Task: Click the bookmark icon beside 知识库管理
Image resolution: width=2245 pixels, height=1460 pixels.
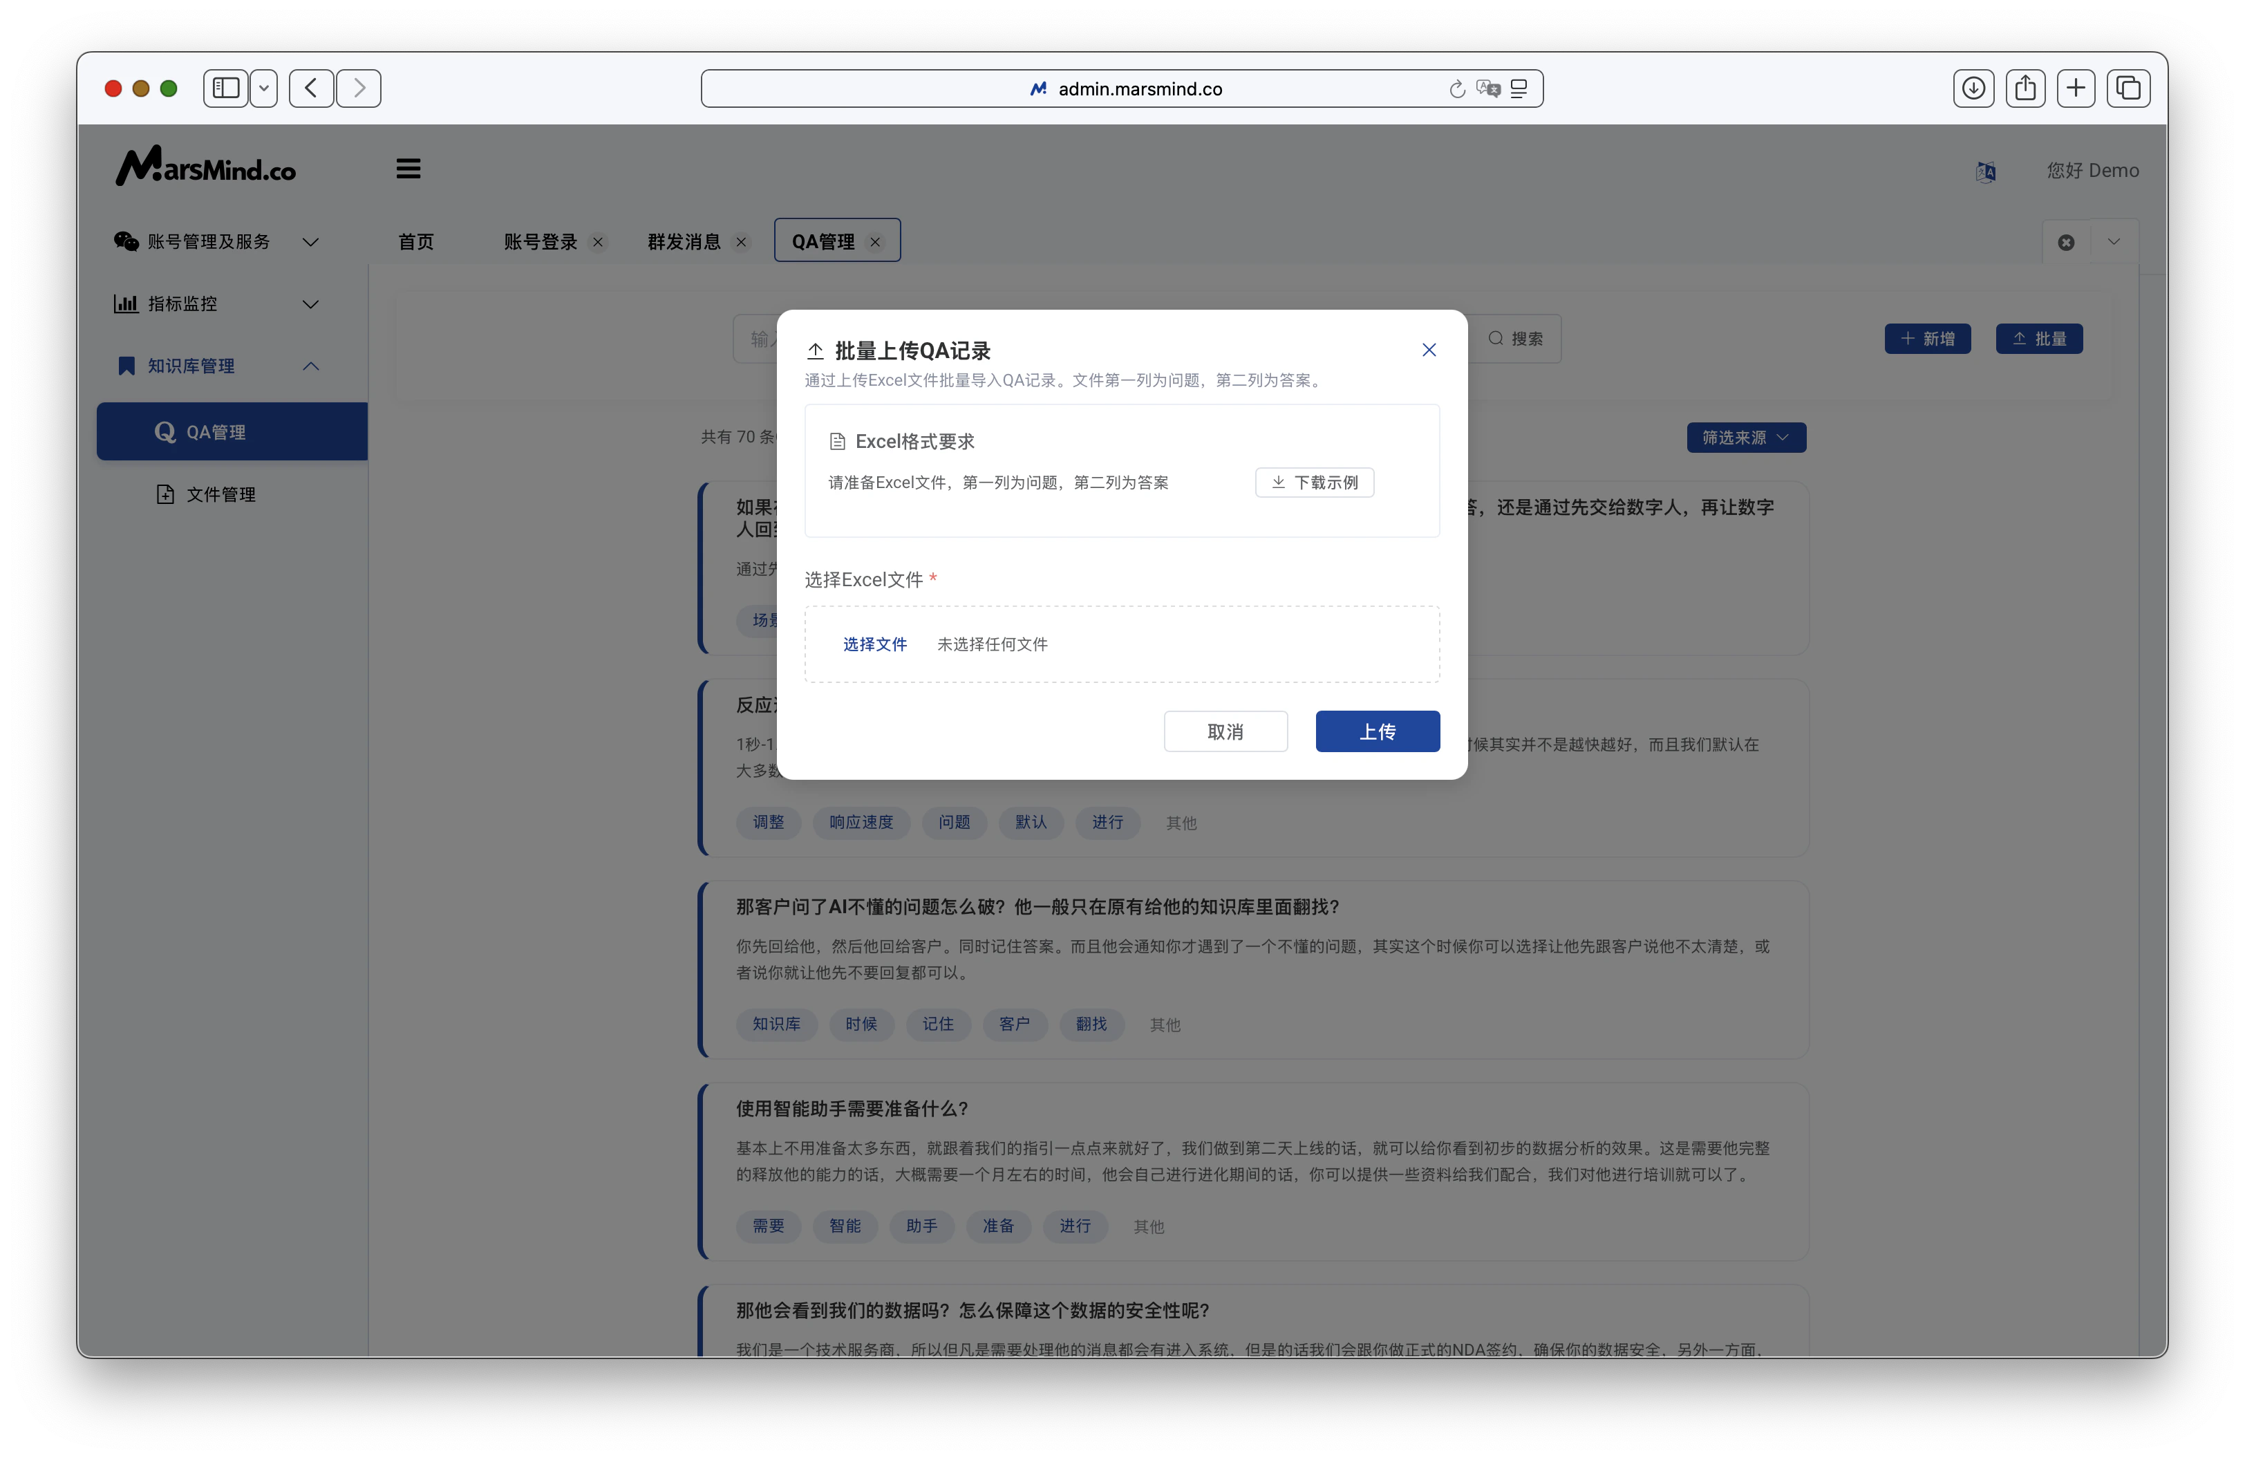Action: click(126, 366)
